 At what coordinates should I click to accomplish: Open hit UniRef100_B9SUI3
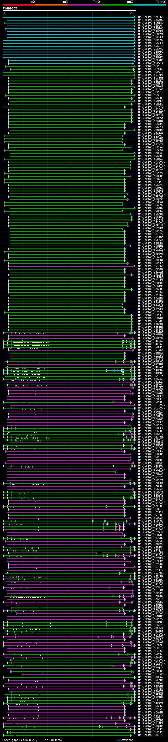(x=150, y=46)
